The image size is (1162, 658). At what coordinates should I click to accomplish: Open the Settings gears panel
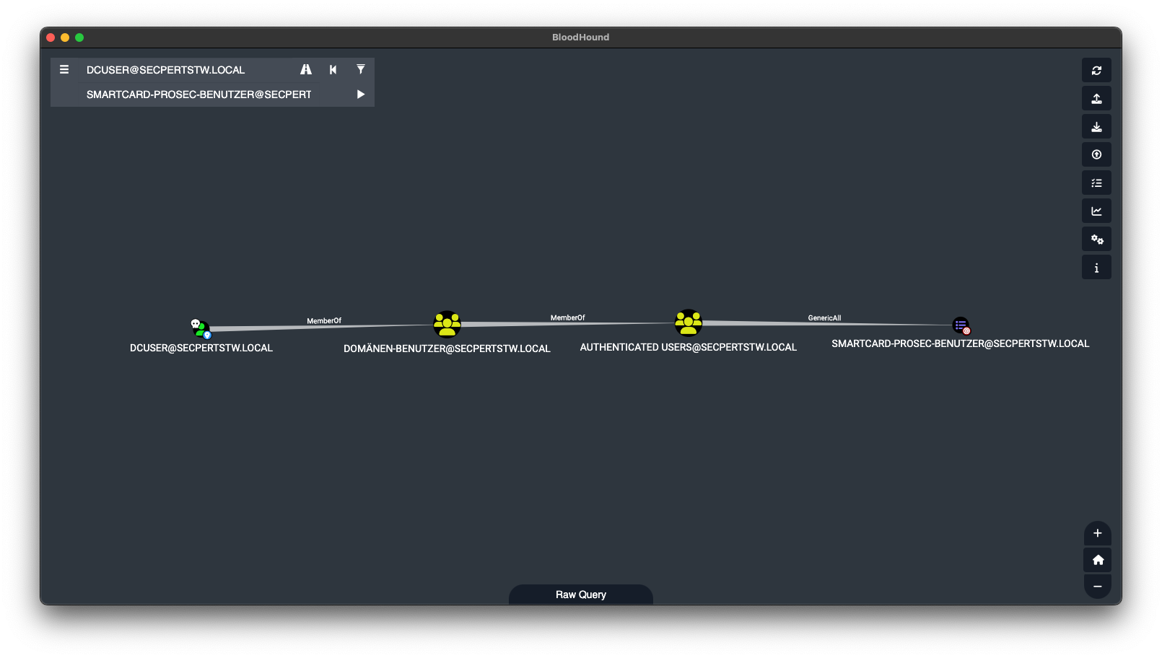click(x=1096, y=239)
